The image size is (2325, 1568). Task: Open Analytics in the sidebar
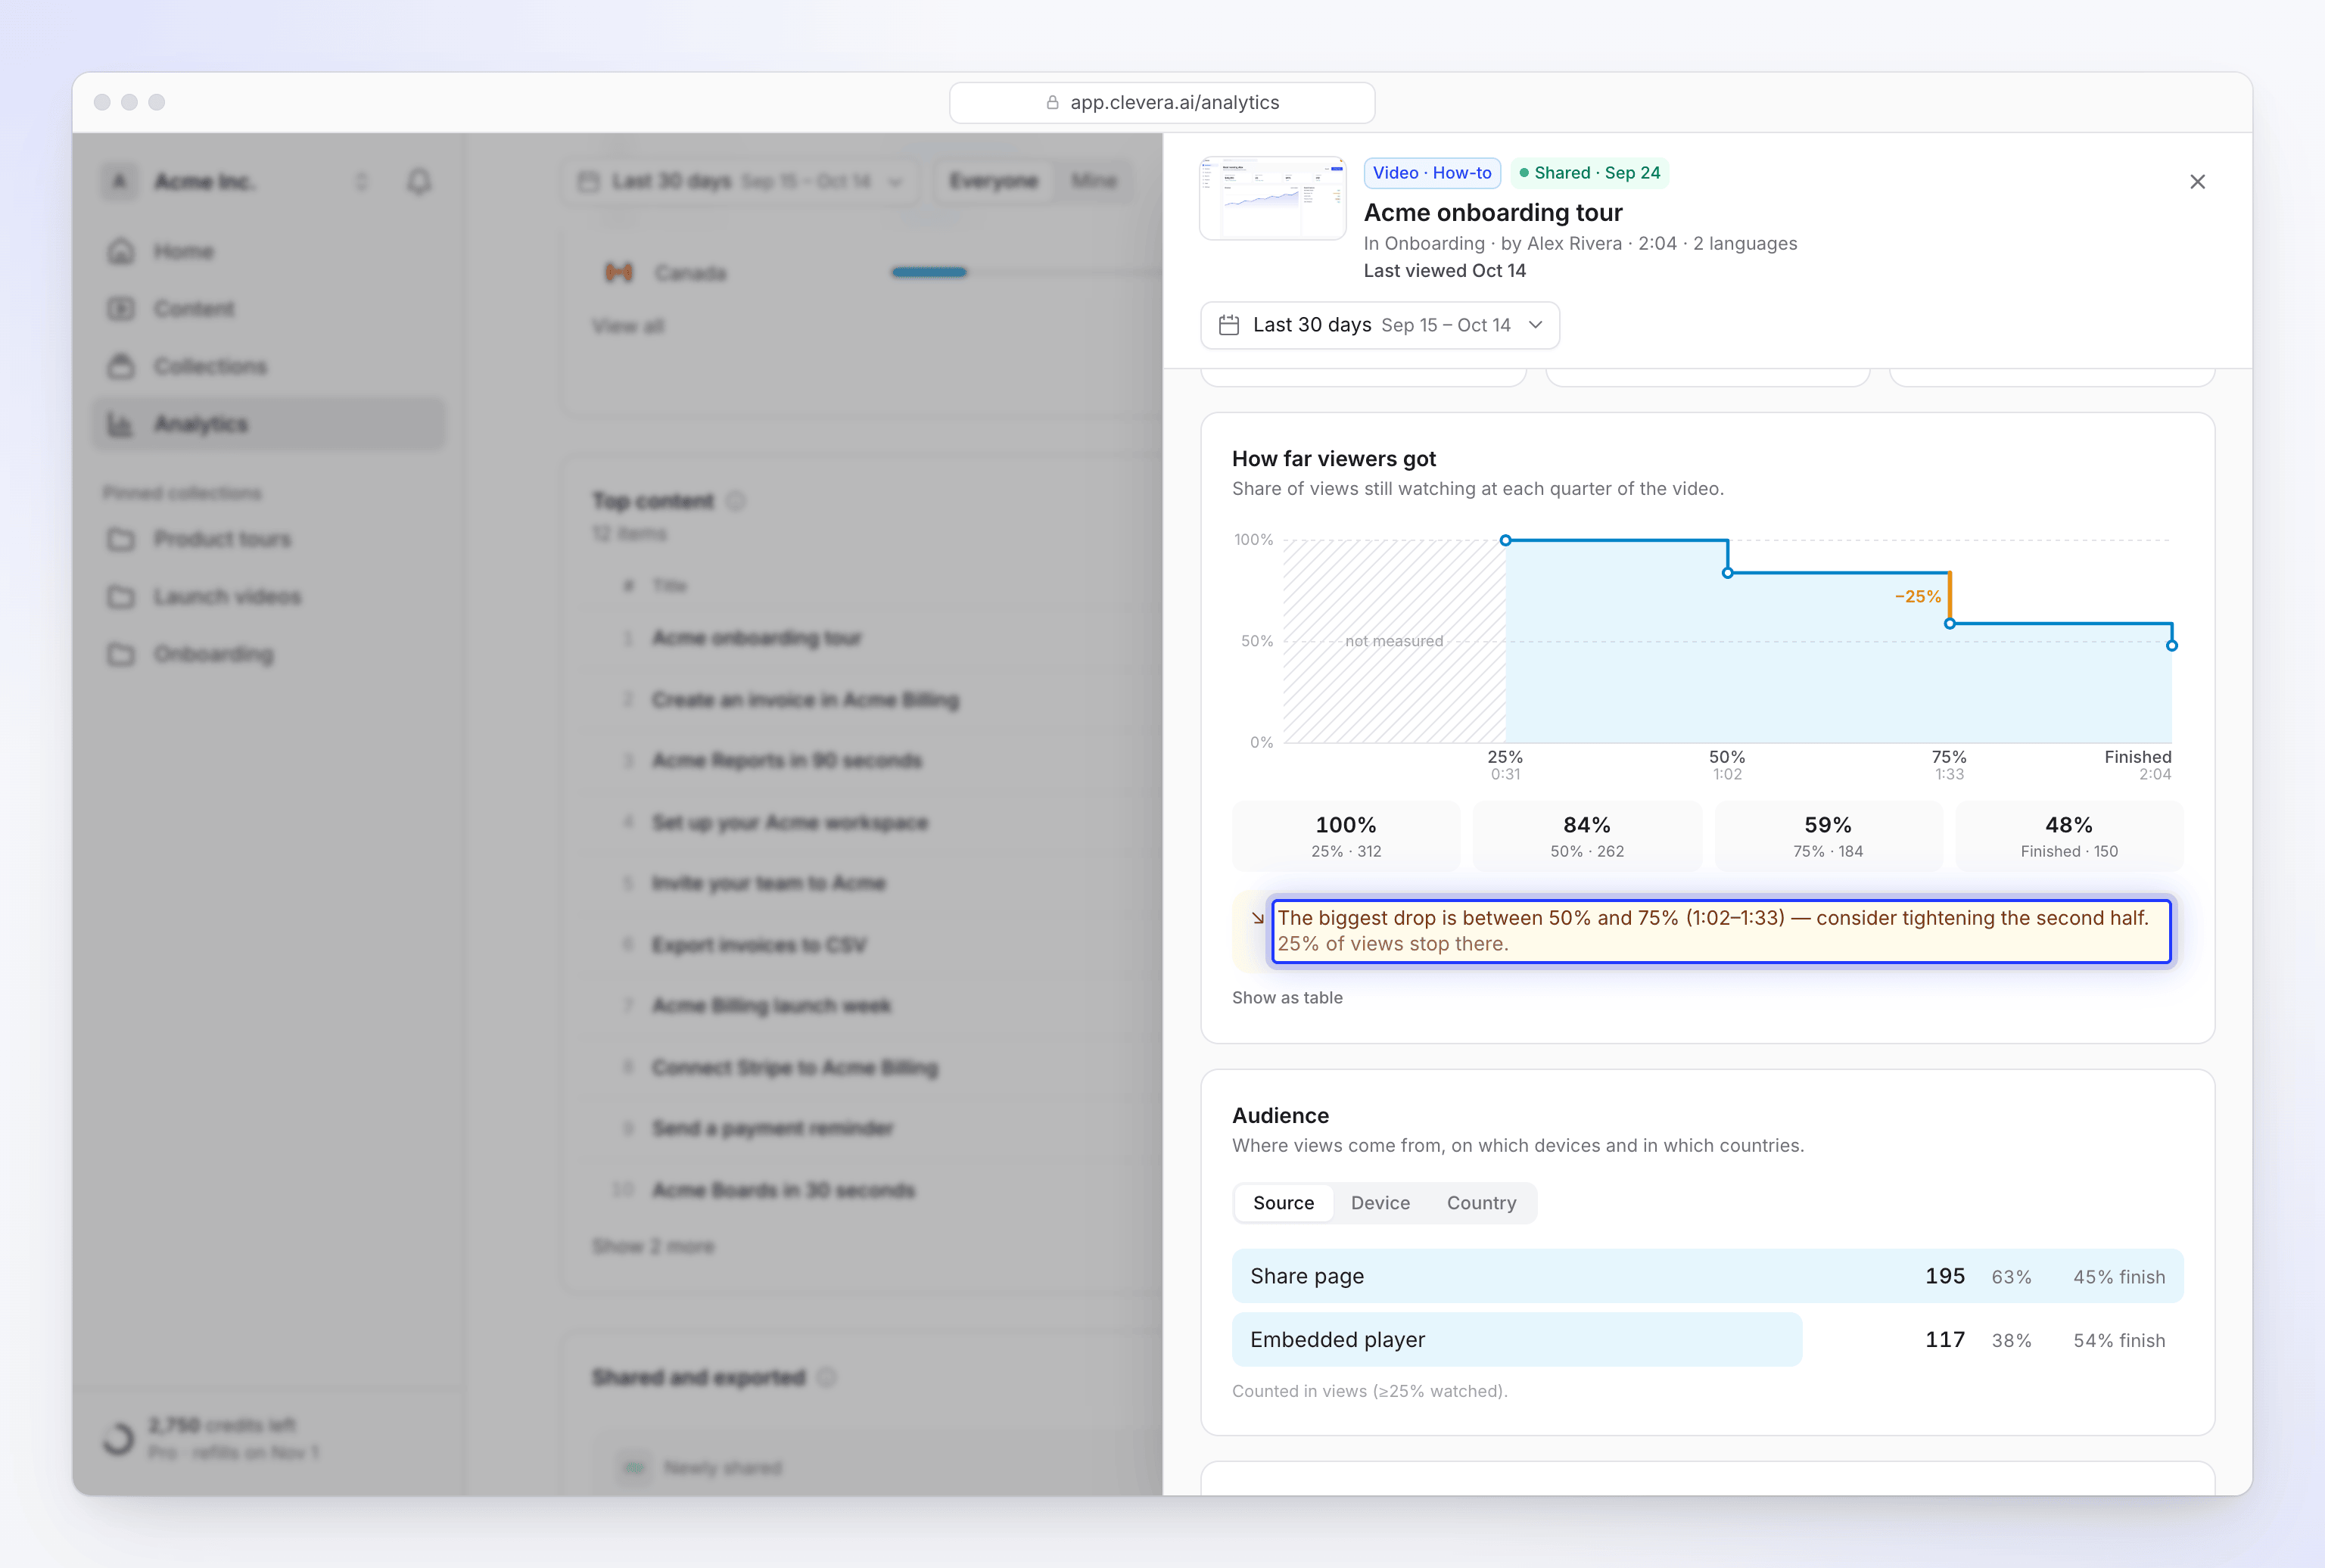click(269, 424)
